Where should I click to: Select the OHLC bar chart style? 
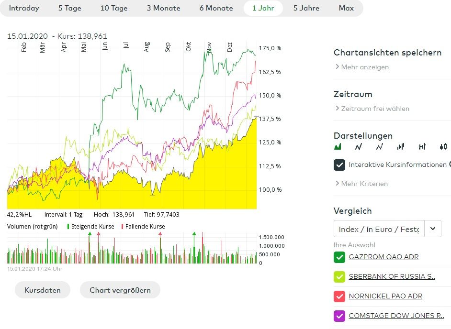pos(422,147)
